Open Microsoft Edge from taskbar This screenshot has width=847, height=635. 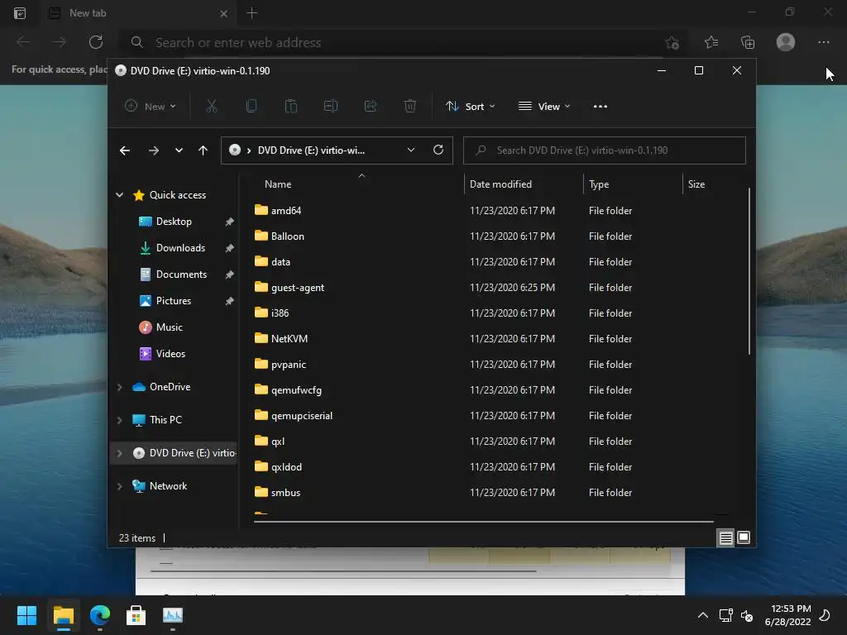[x=100, y=615]
